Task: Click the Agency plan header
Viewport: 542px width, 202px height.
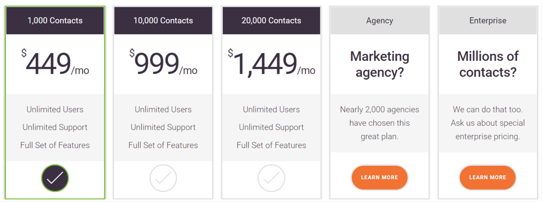Action: [380, 21]
